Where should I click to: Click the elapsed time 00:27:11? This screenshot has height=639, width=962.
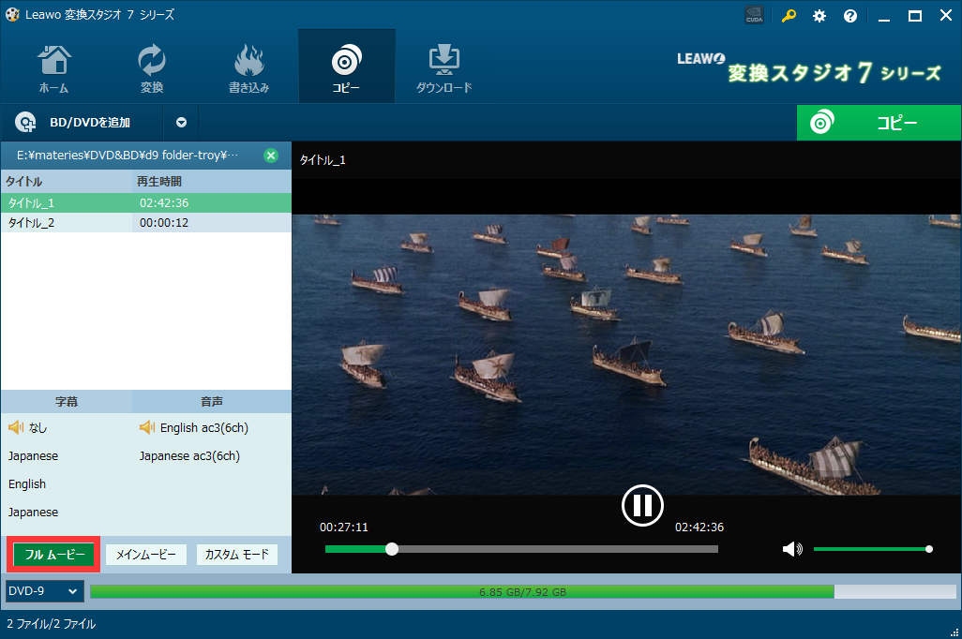343,528
